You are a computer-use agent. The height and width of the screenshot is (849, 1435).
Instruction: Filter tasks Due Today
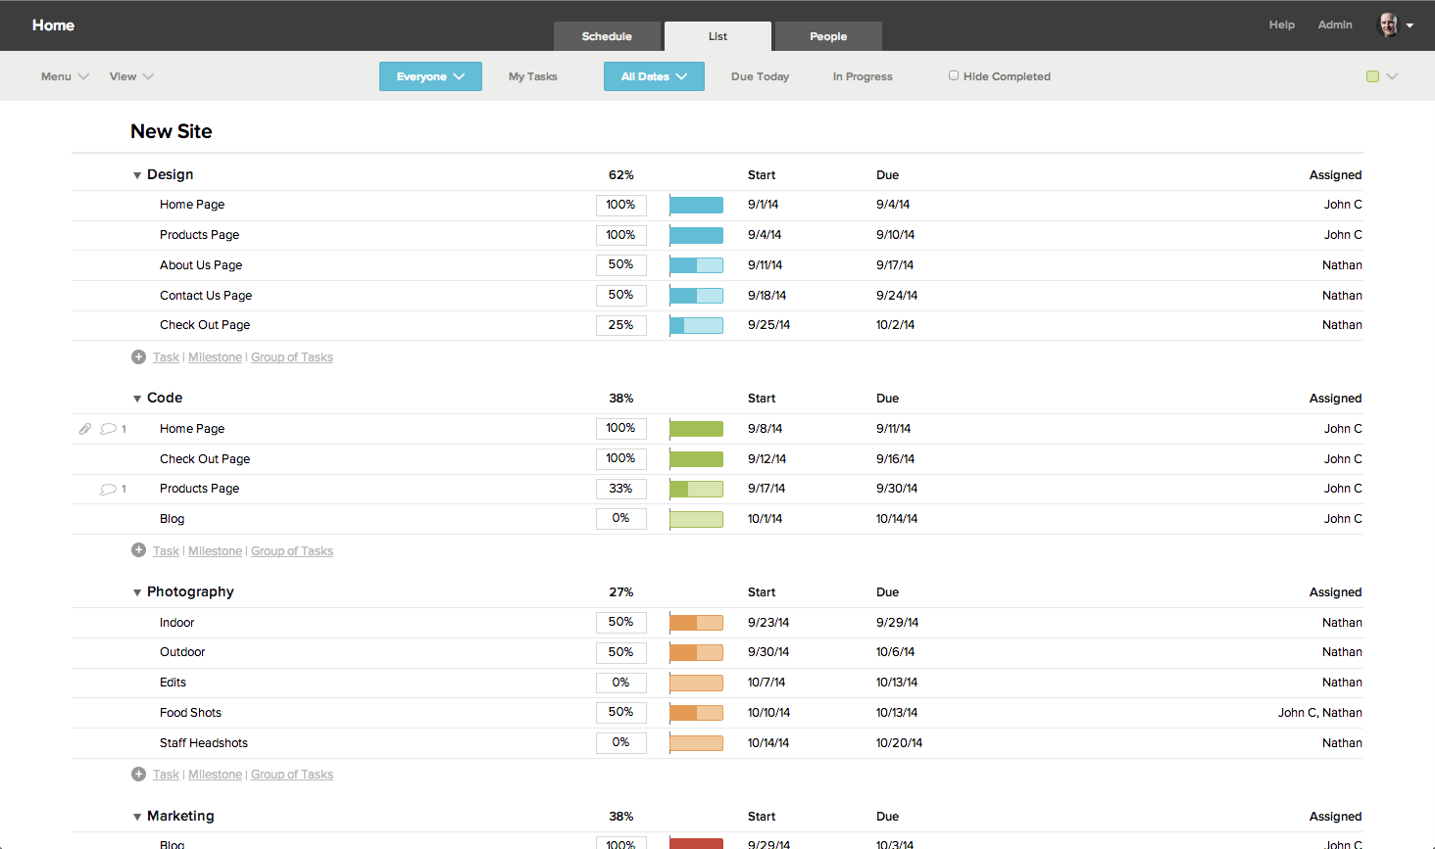760,76
